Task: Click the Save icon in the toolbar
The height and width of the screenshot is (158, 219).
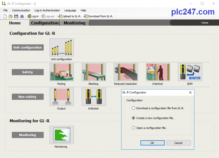Action: pos(16,16)
